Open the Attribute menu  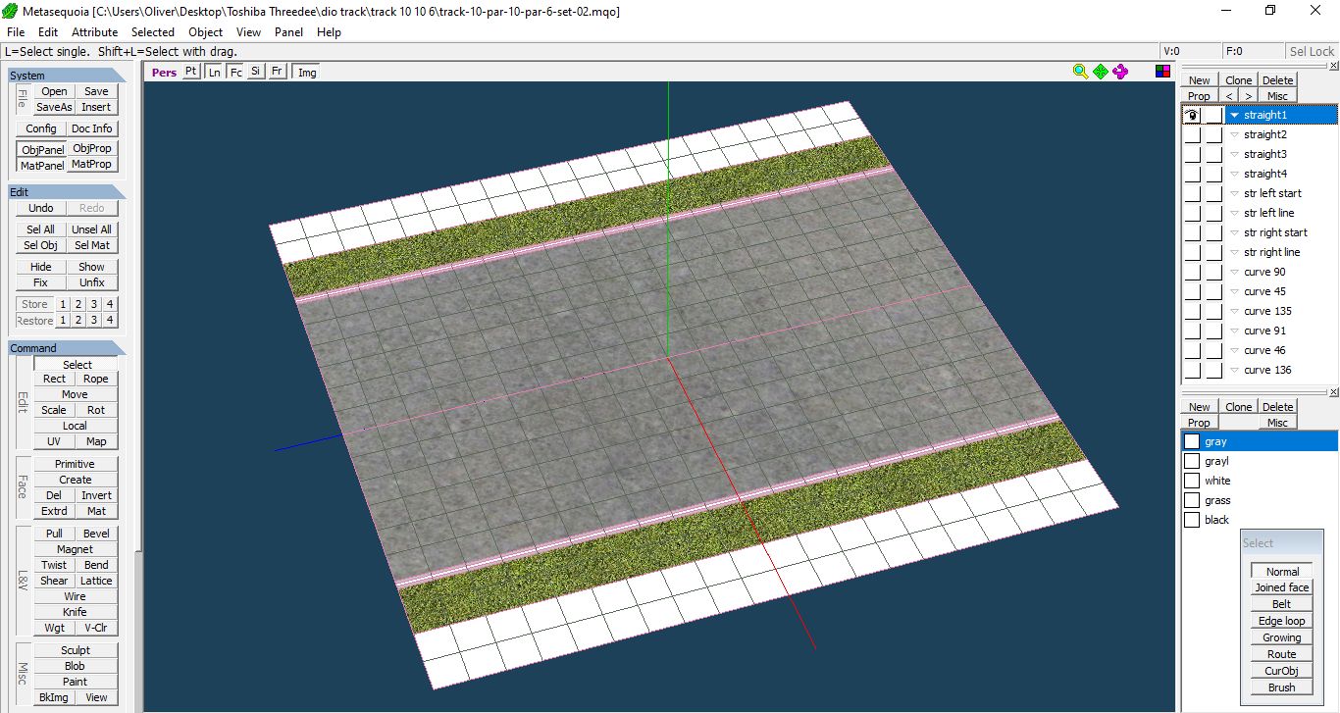(x=94, y=32)
